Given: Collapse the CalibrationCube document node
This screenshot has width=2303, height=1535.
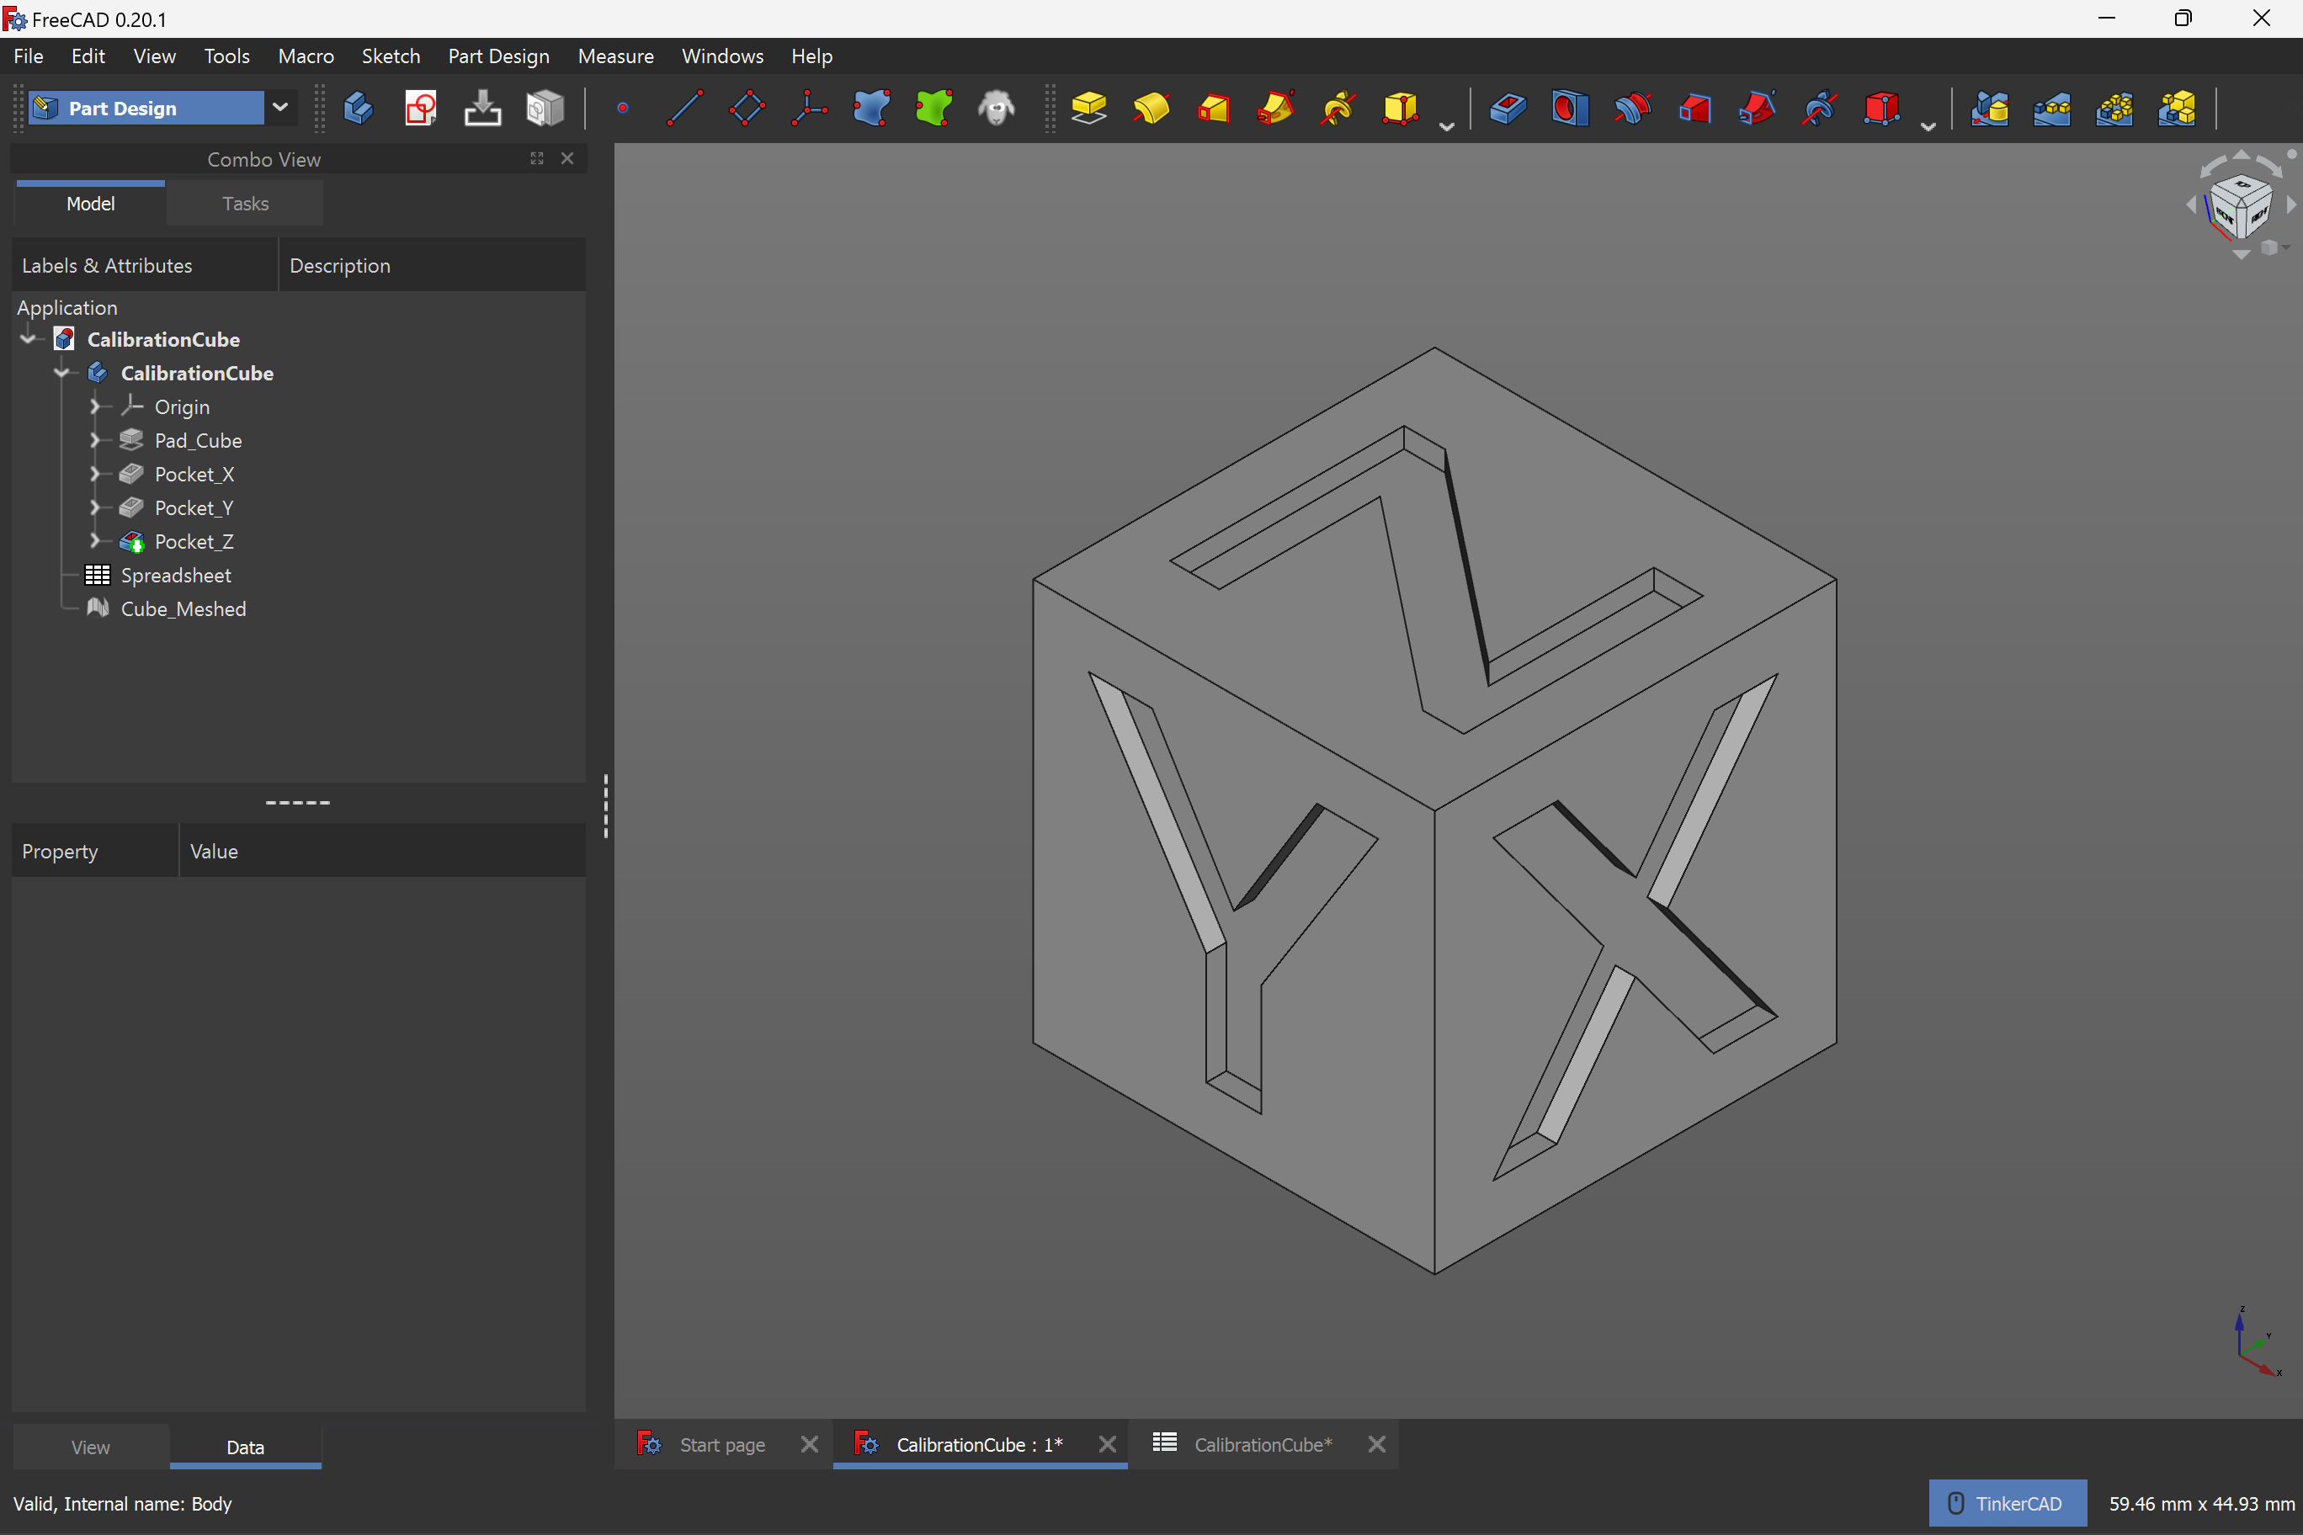Looking at the screenshot, I should 26,338.
